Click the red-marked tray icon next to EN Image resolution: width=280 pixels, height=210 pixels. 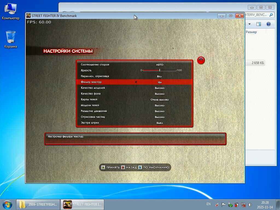coord(217,205)
